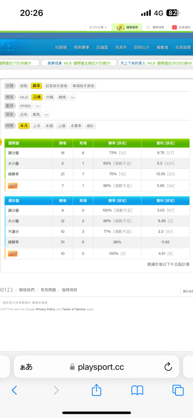Select the 總覽 category filter
This screenshot has width=193, height=418.
pyautogui.click(x=24, y=86)
